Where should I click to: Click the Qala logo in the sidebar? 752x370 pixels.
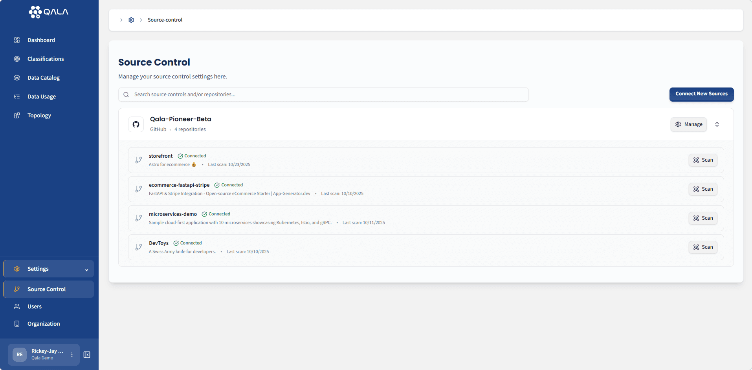click(48, 12)
